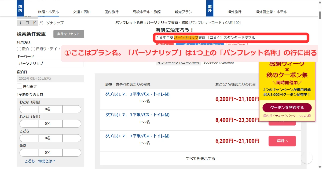Click the 部屋：食事/1室あたりの定員 column header
Viewport: 322px width, 169px height.
coord(128,84)
